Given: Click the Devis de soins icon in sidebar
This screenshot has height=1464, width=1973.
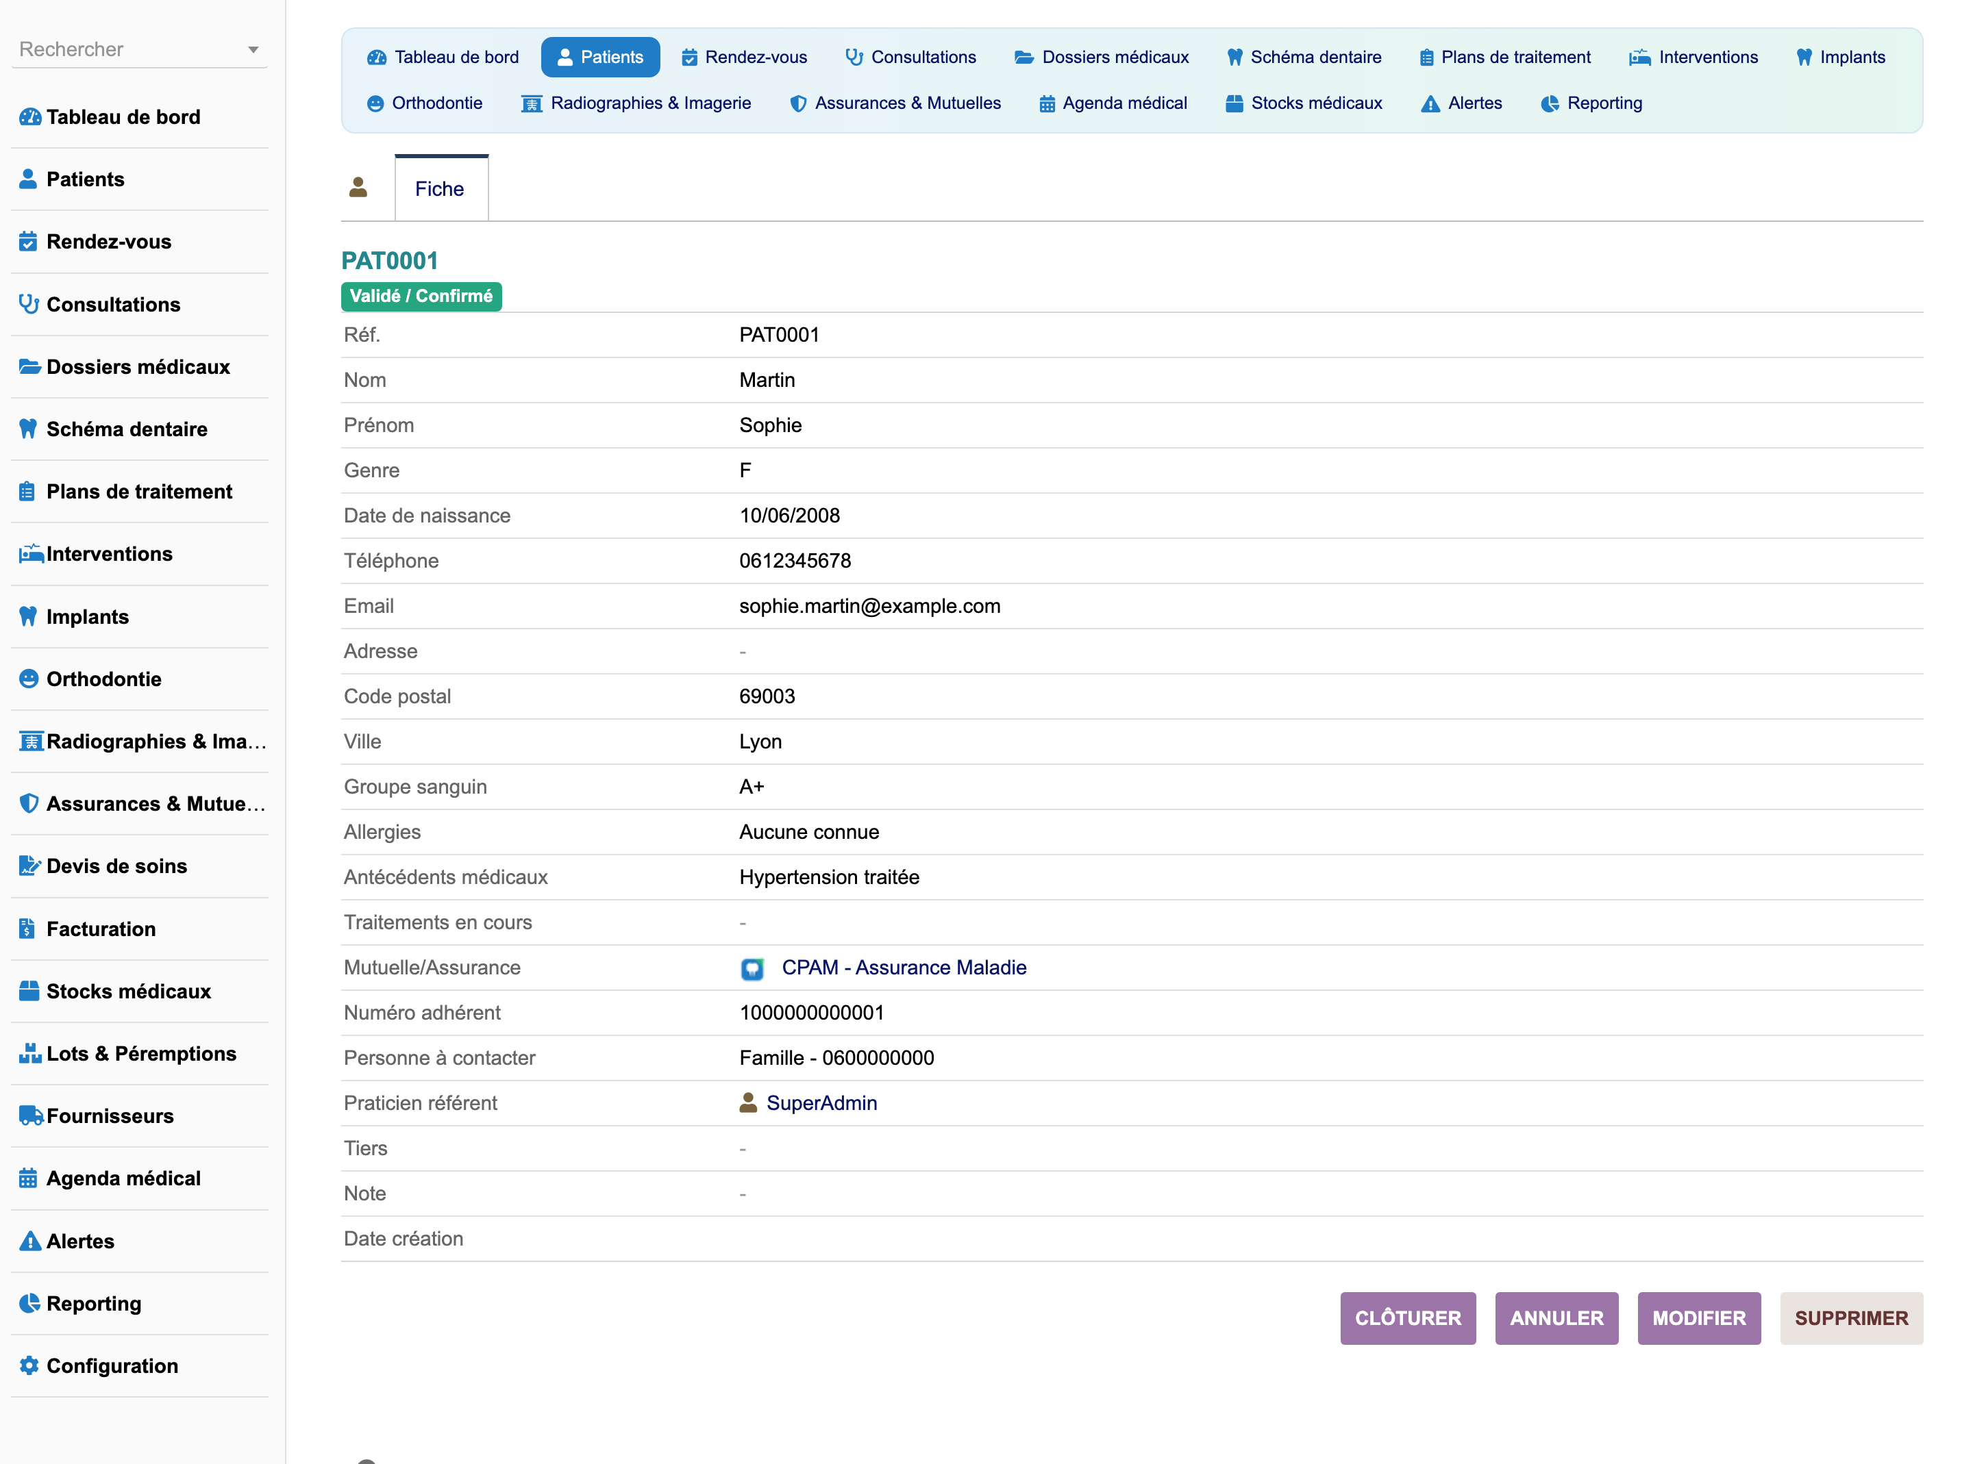Looking at the screenshot, I should (30, 866).
